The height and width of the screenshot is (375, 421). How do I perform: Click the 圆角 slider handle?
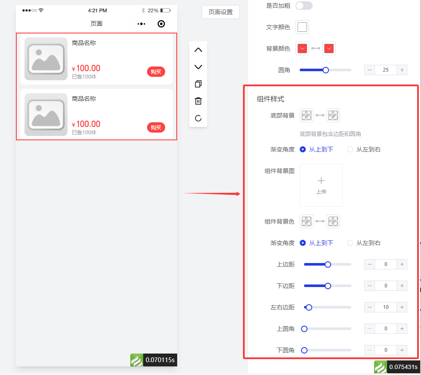(x=326, y=70)
